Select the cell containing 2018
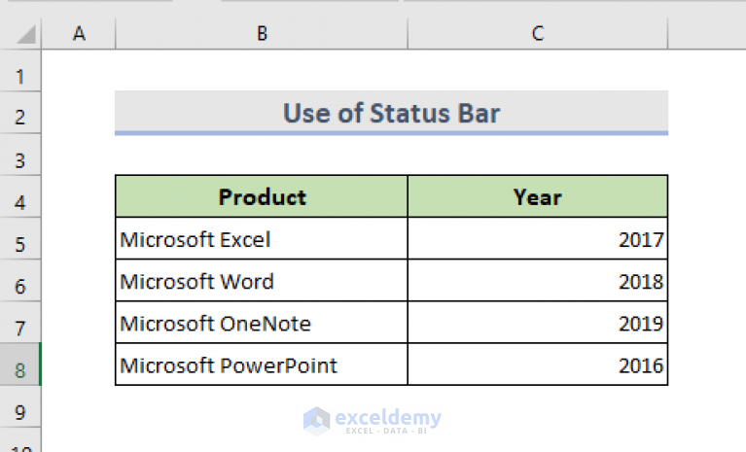This screenshot has width=746, height=452. pos(538,280)
